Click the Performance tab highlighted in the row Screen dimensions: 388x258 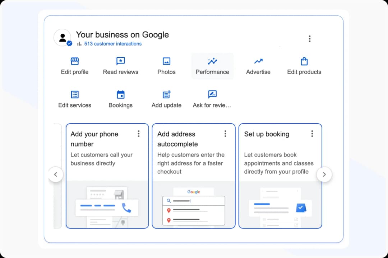pyautogui.click(x=212, y=66)
